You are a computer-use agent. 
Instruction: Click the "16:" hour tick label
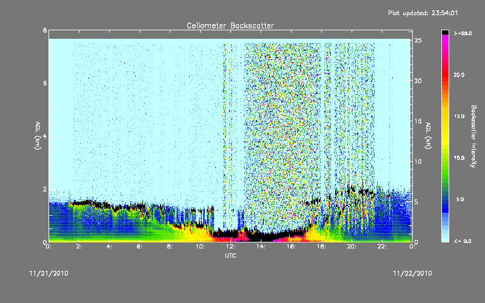click(x=291, y=247)
